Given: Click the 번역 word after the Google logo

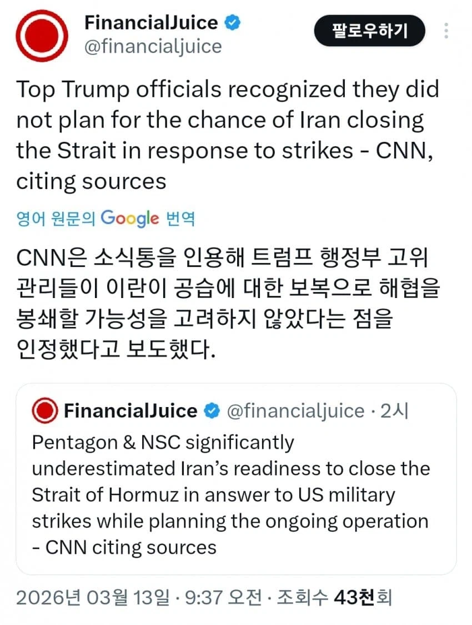Looking at the screenshot, I should tap(180, 219).
